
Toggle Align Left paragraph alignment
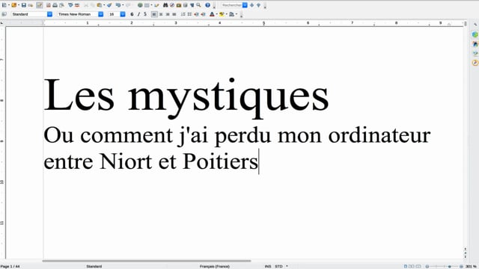click(154, 14)
